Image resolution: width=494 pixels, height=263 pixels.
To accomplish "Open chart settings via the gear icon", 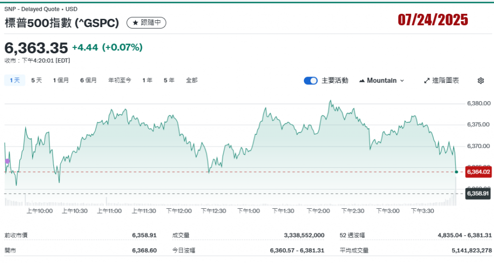I will point(481,80).
